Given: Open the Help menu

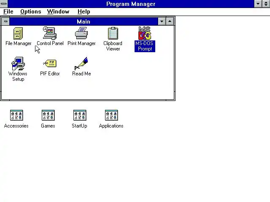Looking at the screenshot, I should (84, 11).
